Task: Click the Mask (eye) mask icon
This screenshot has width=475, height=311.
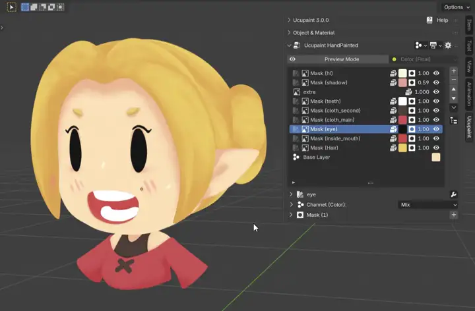Action: click(412, 129)
